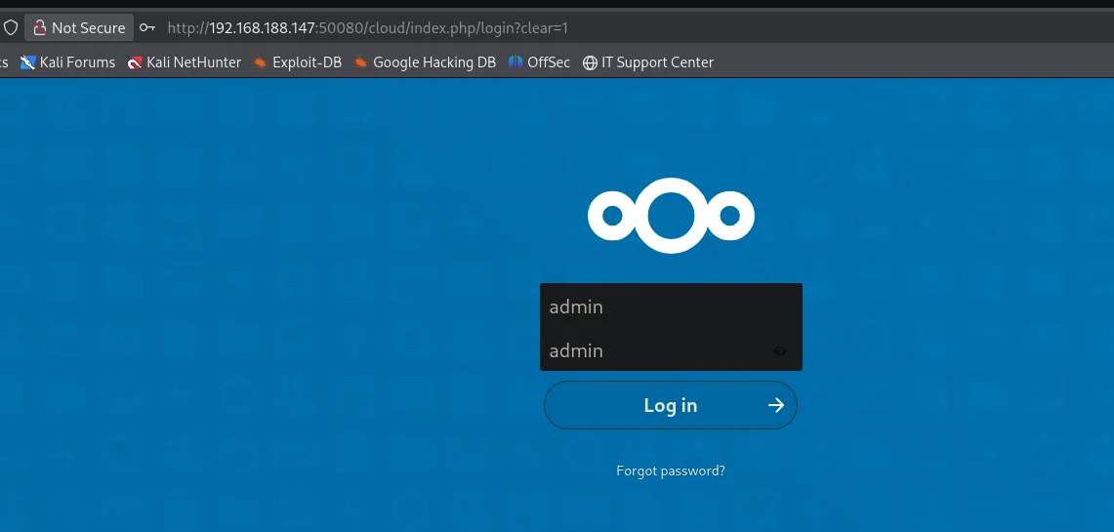The image size is (1114, 532).
Task: Click the shield tracking protection icon
Action: point(11,27)
